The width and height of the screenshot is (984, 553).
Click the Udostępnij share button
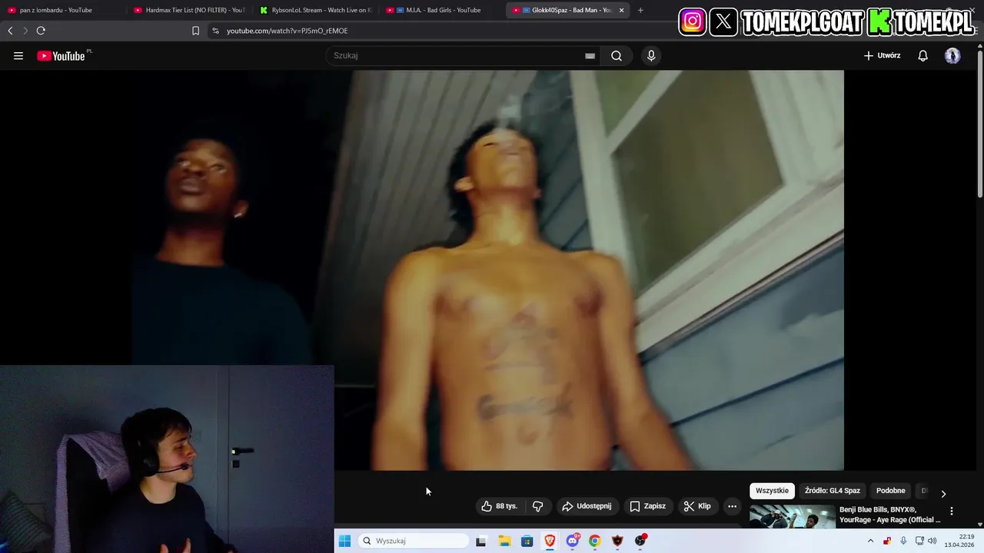click(x=587, y=506)
